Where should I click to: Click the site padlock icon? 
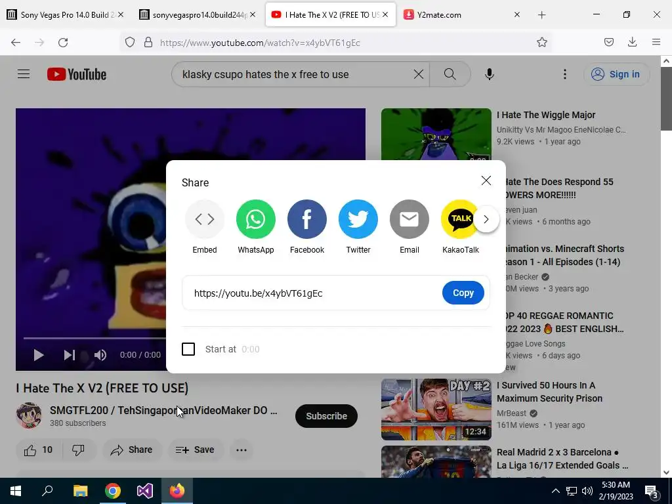148,43
